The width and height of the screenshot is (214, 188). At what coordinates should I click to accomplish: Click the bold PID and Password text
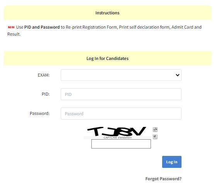coord(42,27)
